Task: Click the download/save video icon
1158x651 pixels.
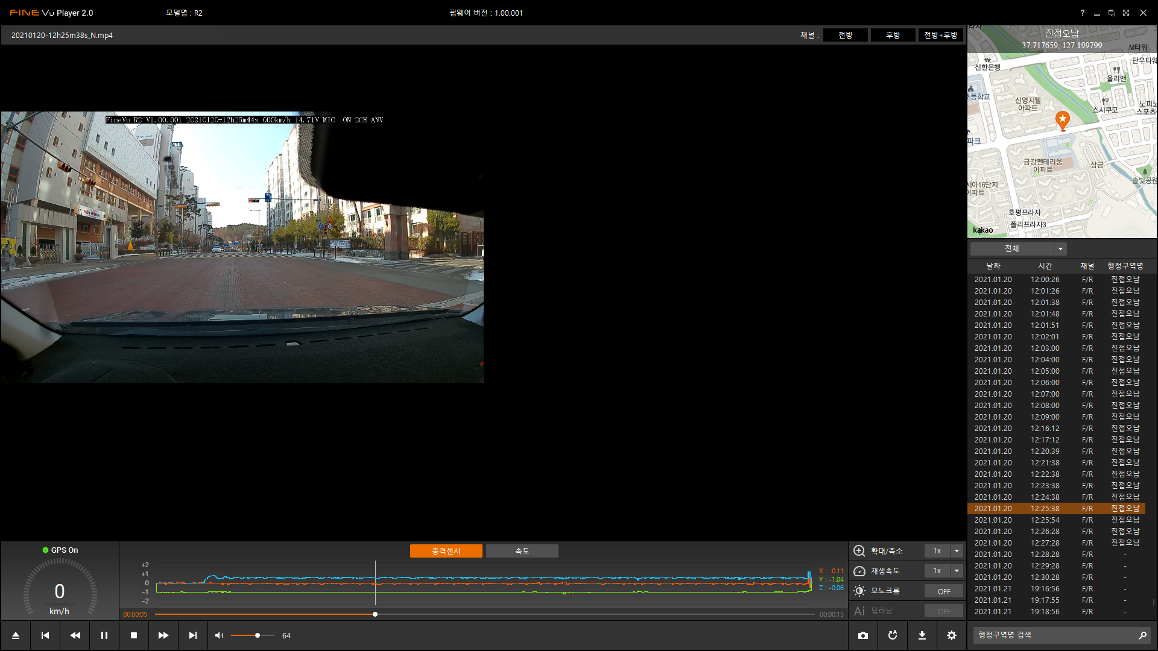Action: point(922,635)
